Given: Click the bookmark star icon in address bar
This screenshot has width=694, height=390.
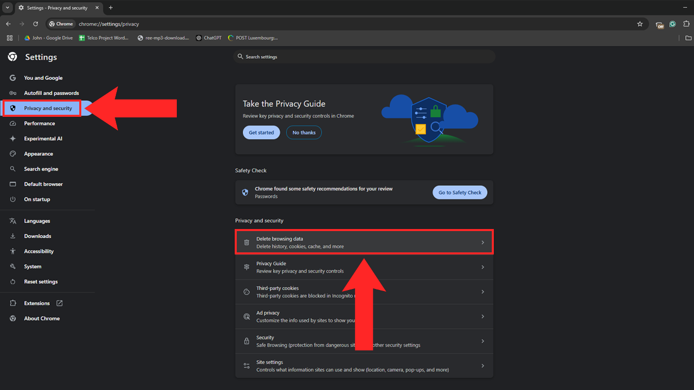Looking at the screenshot, I should 640,24.
